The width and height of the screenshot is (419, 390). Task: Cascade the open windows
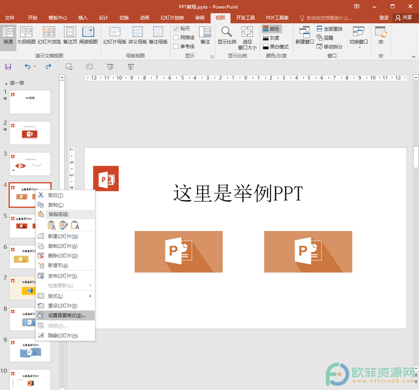325,38
